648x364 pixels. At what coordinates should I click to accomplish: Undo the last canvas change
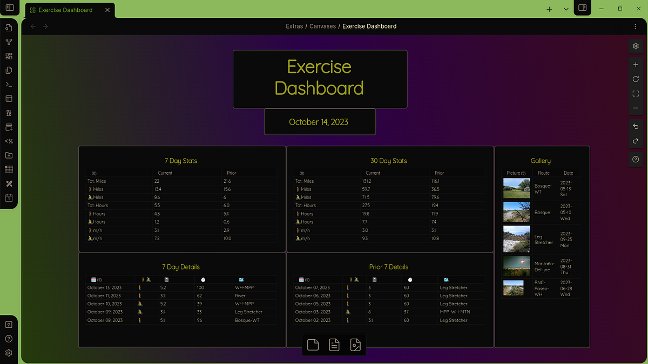click(635, 126)
